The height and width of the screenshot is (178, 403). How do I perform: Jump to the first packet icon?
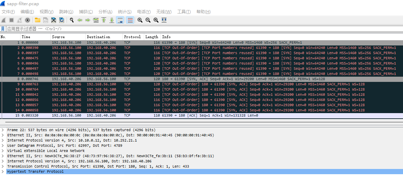click(x=104, y=20)
